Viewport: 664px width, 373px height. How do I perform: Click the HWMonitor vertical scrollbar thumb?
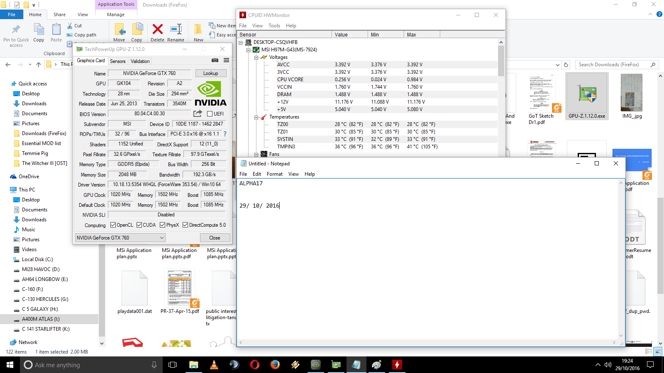pyautogui.click(x=501, y=61)
